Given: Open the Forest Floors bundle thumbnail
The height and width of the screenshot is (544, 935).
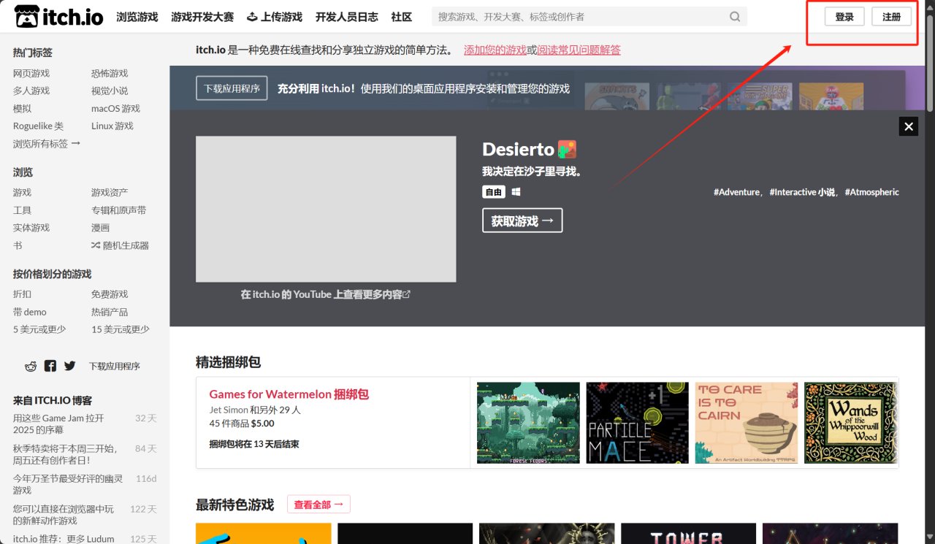Looking at the screenshot, I should pyautogui.click(x=528, y=423).
